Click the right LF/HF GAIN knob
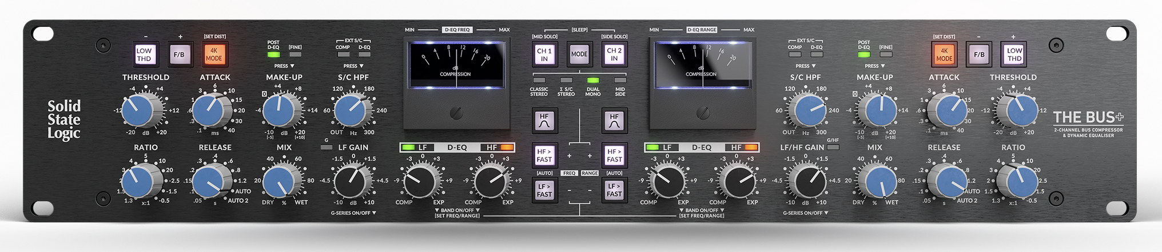 [x=808, y=182]
